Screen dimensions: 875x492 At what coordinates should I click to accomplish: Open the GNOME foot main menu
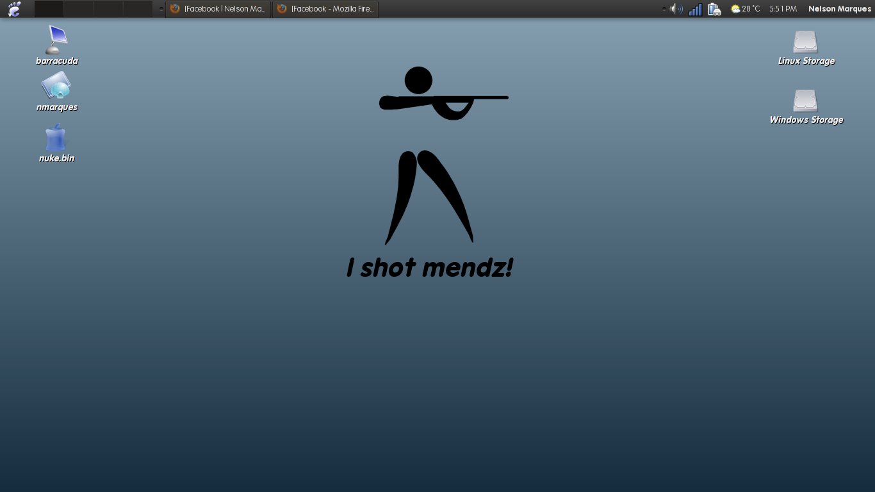coord(14,9)
